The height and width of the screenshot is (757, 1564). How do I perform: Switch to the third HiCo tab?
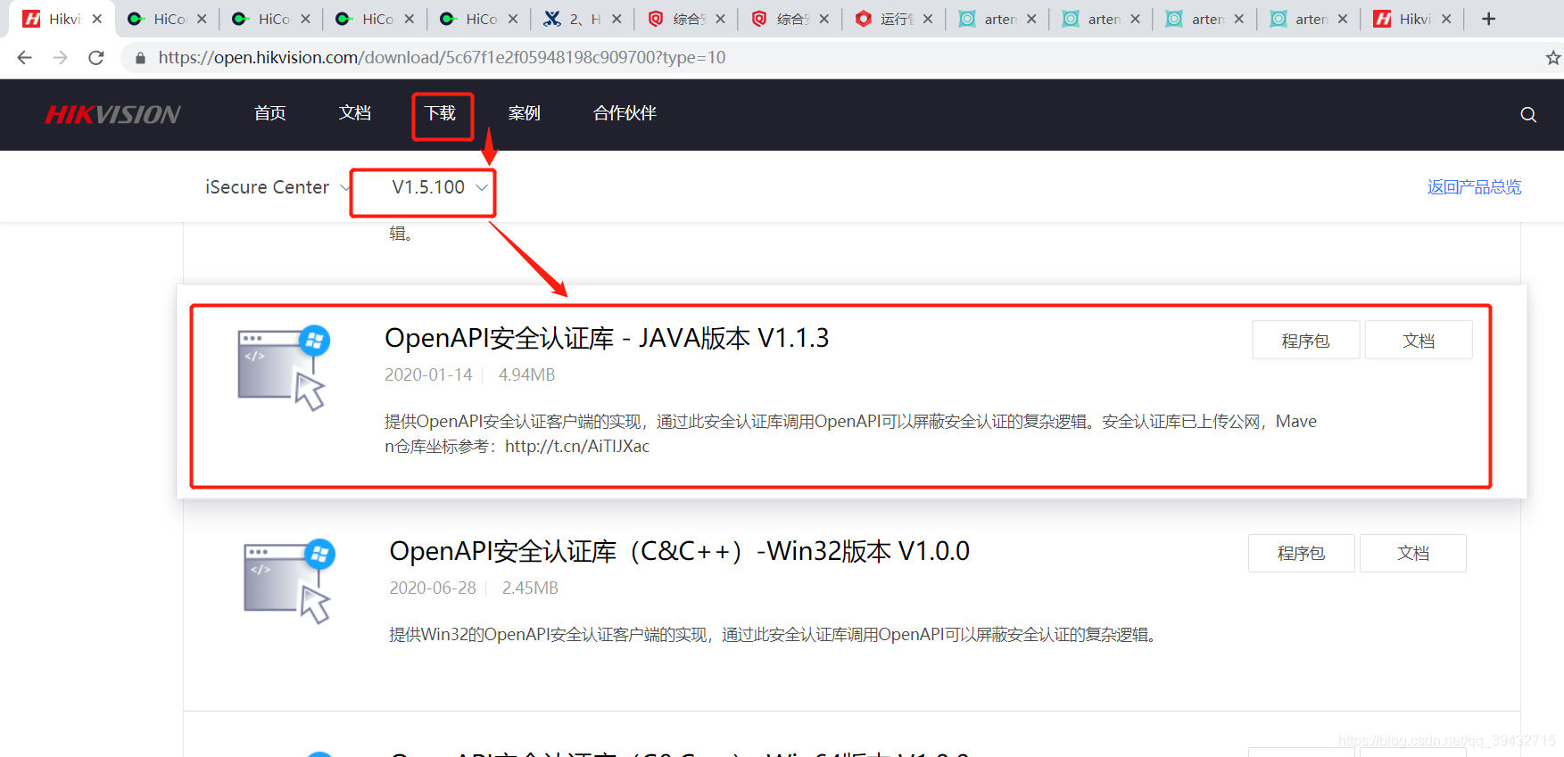tap(375, 19)
